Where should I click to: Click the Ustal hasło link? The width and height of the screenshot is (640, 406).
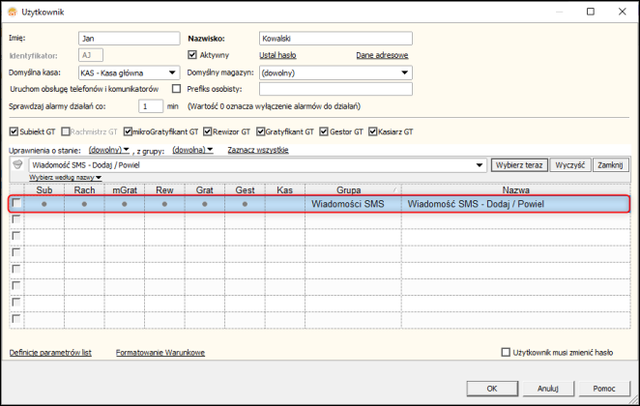pyautogui.click(x=277, y=55)
